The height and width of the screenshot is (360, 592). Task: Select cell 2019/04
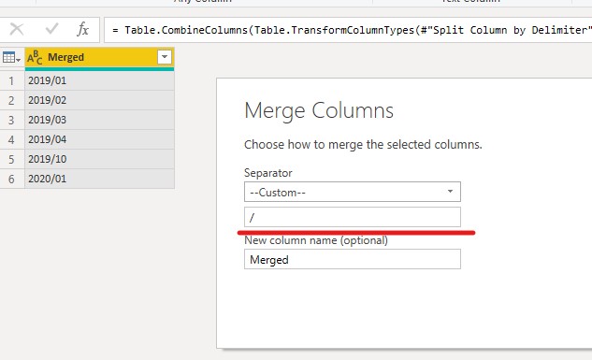point(100,139)
